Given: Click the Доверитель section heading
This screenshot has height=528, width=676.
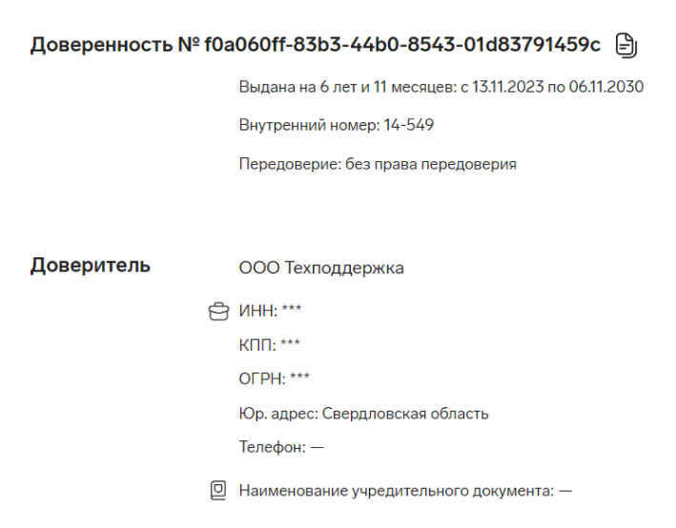Looking at the screenshot, I should [x=91, y=266].
